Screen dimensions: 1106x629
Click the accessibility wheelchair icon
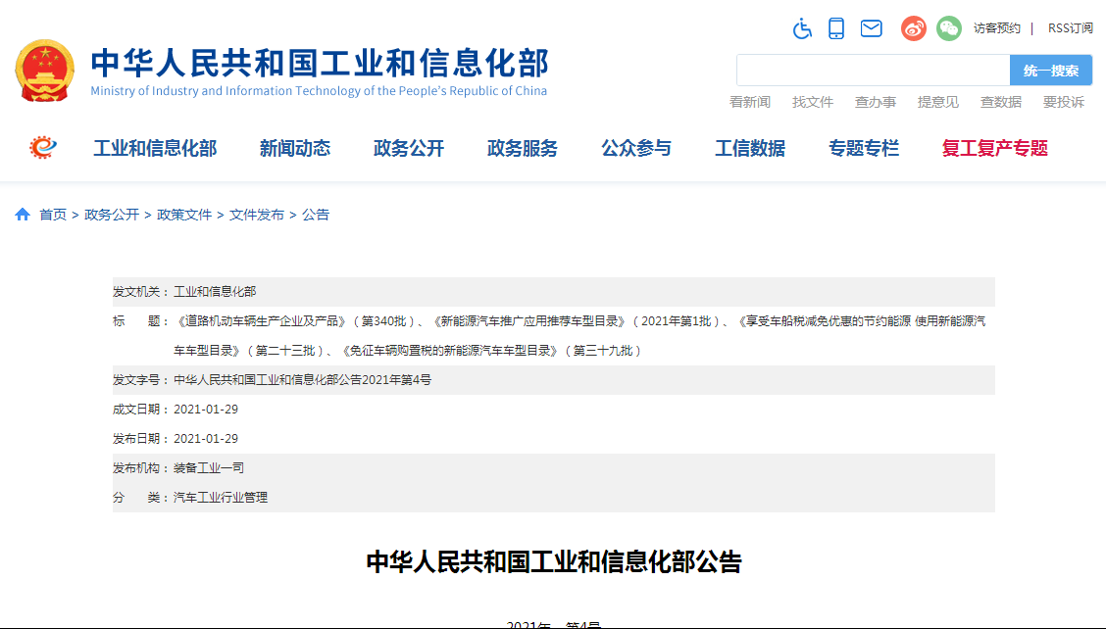coord(802,28)
